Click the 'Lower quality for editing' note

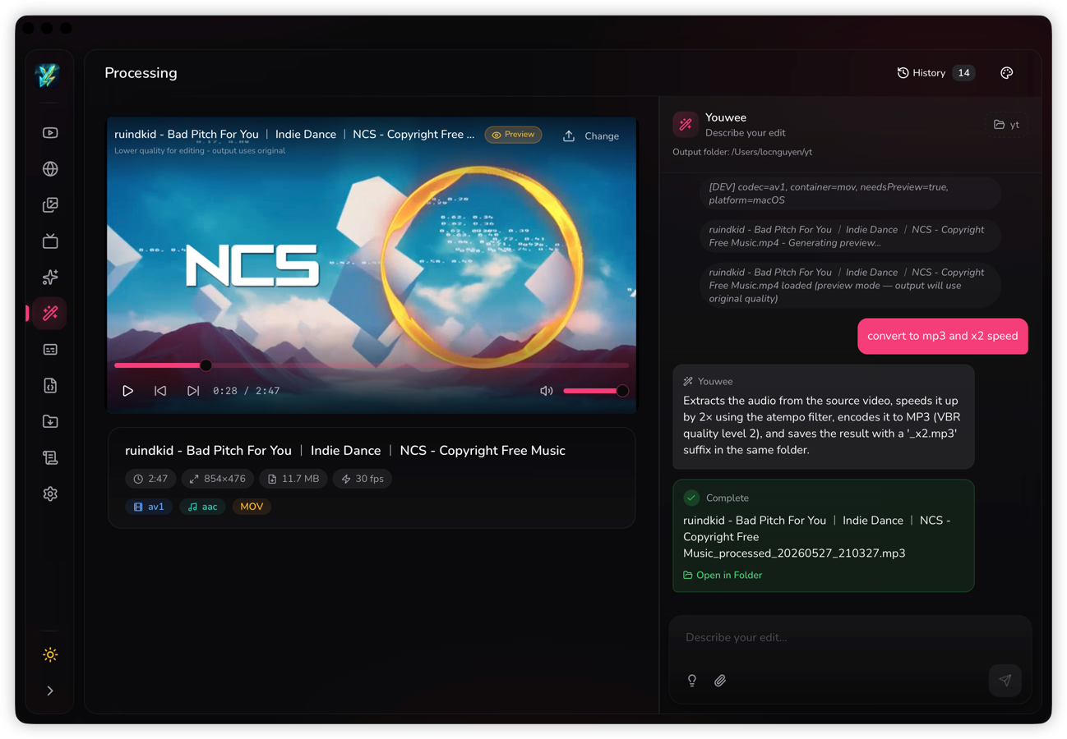click(200, 151)
